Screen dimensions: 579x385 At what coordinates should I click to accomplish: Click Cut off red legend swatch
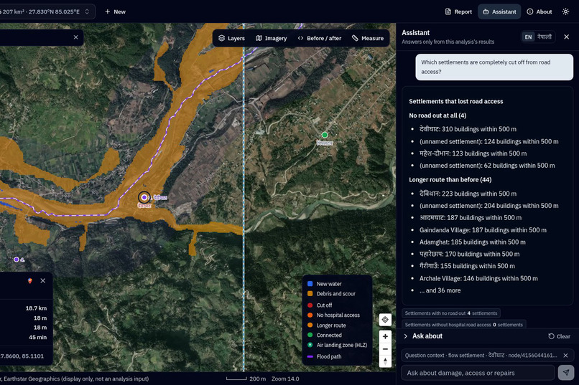coord(310,305)
